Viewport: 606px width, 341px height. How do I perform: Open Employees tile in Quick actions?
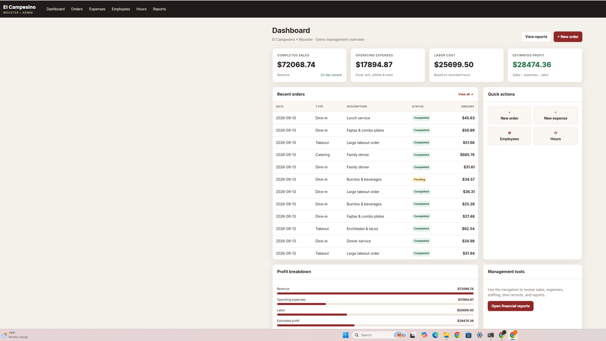click(x=510, y=136)
